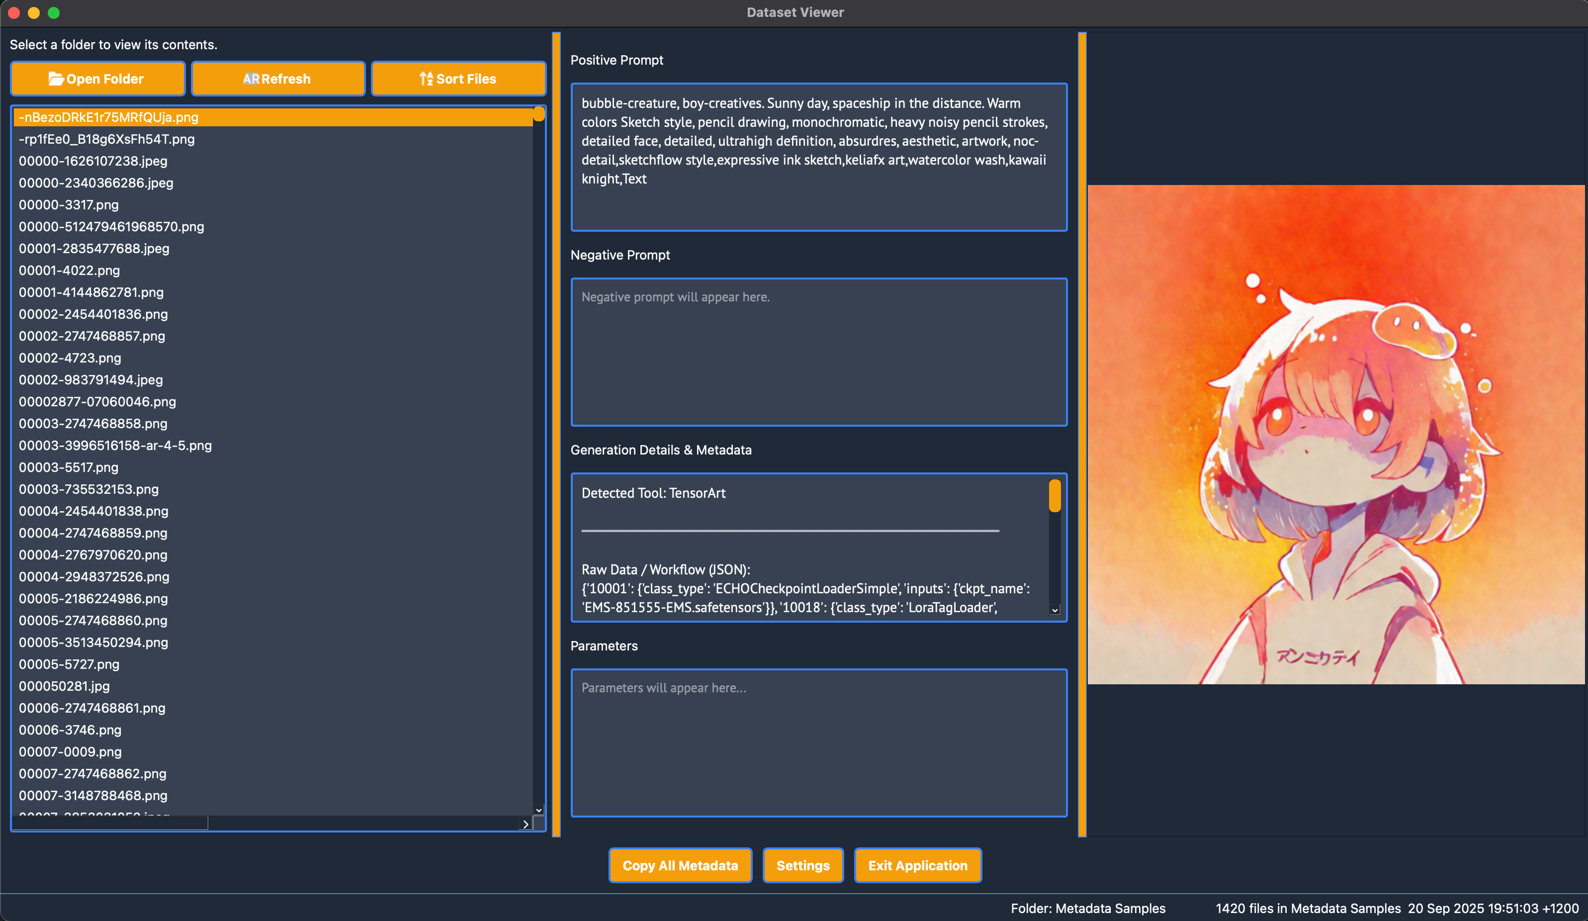This screenshot has height=921, width=1588.
Task: Click Exit Application button
Action: pyautogui.click(x=917, y=865)
